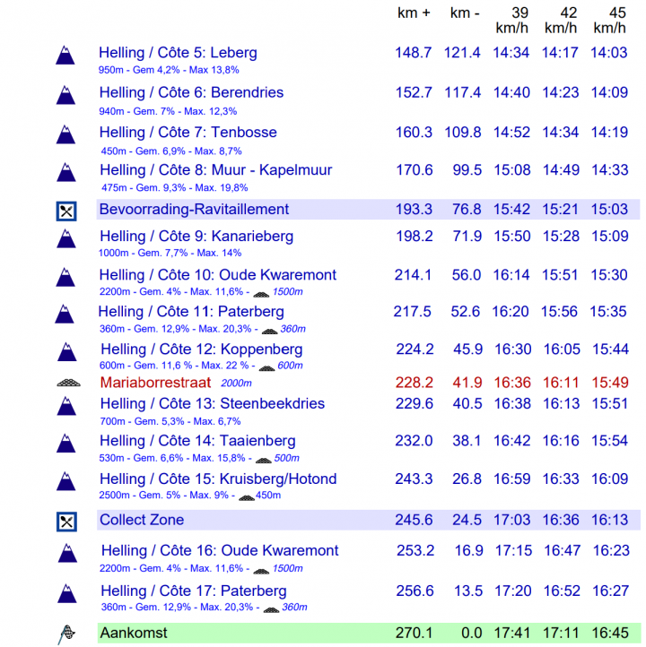Screen dimensions: 646x647
Task: Click the mountain icon beside Côte 16: Oude Kwaremont
Action: click(67, 553)
